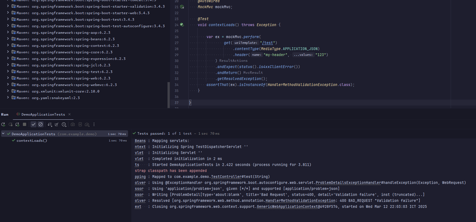Click run gutter icon beside contextLoads
Viewport: 476px width, 222px height.
[x=182, y=25]
